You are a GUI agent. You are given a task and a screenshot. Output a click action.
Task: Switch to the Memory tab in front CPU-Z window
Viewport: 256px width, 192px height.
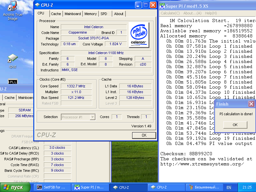[x=91, y=14]
